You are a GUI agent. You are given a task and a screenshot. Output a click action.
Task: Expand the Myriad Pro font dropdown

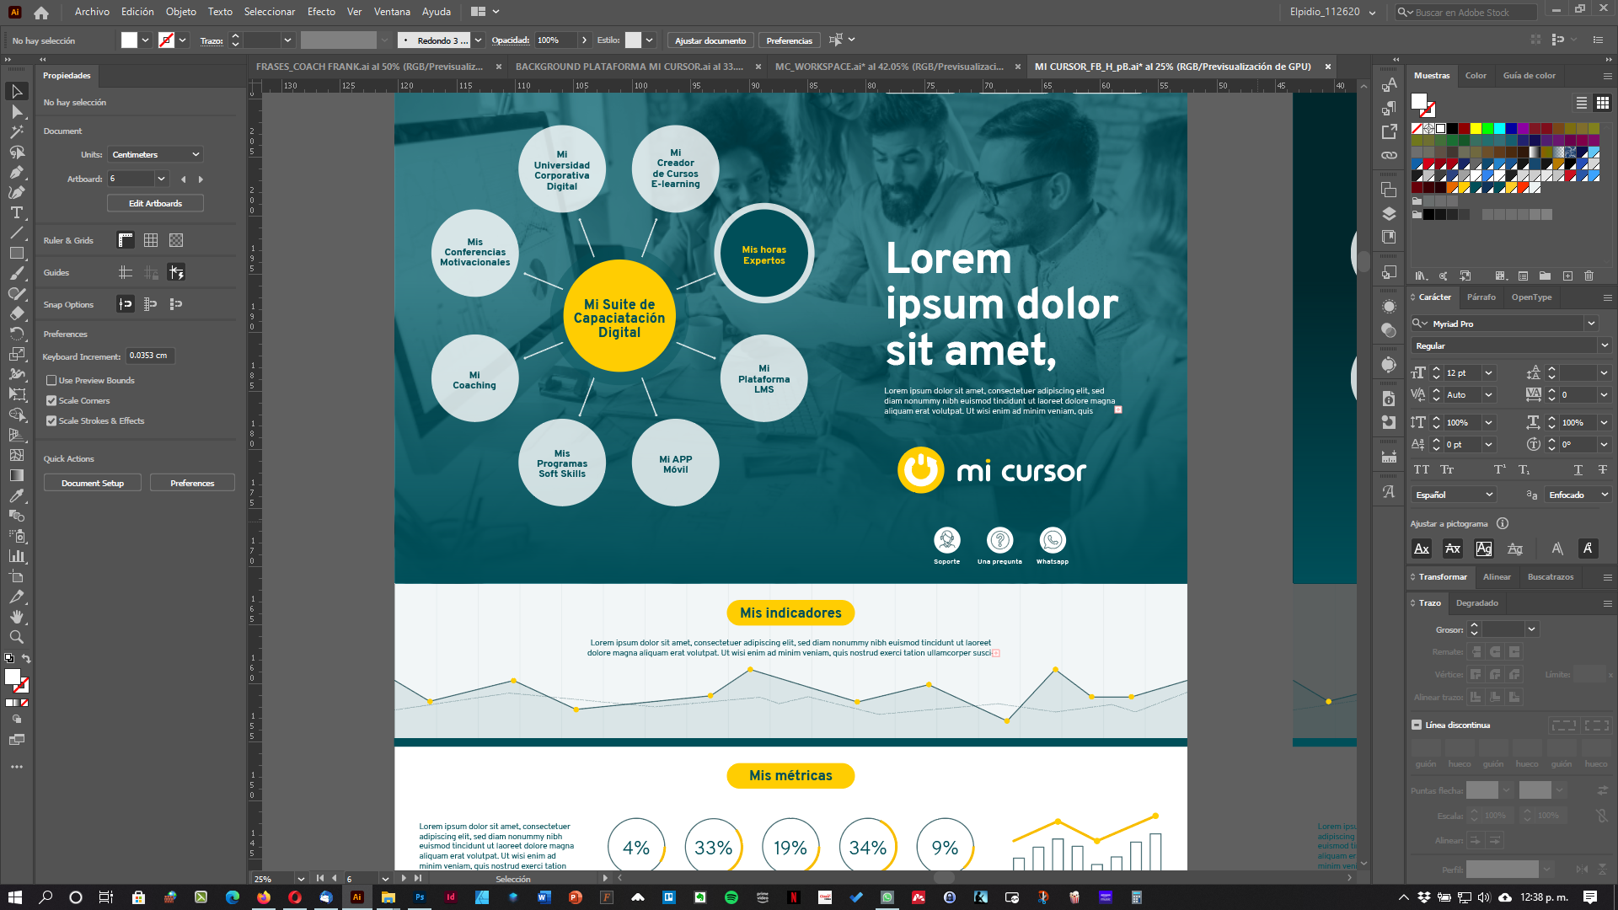[x=1591, y=324]
